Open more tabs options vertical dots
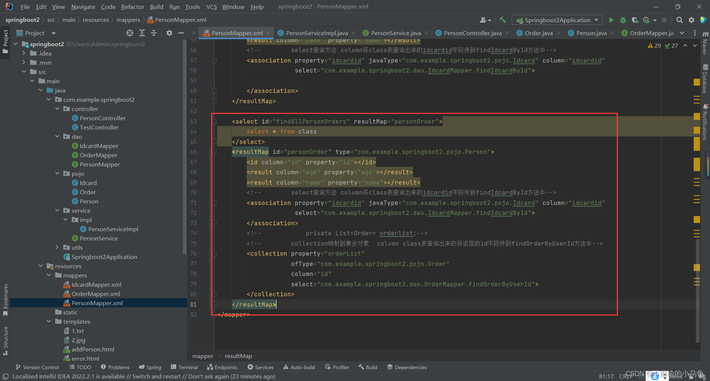 (694, 33)
